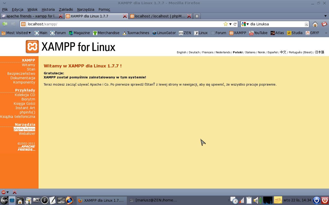This screenshot has height=205, width=329.
Task: Click the blue power logout button
Action: (x=317, y=200)
